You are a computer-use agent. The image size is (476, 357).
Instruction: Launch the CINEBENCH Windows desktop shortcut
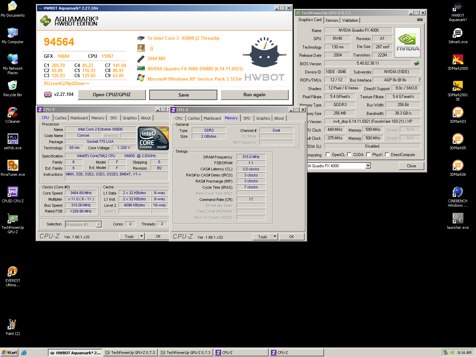pyautogui.click(x=458, y=197)
